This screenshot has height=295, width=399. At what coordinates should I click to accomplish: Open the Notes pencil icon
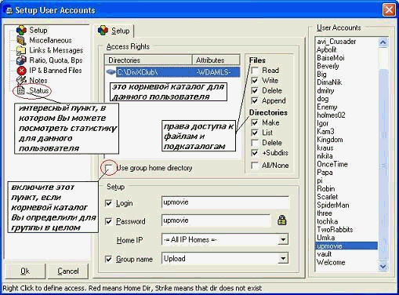click(21, 80)
